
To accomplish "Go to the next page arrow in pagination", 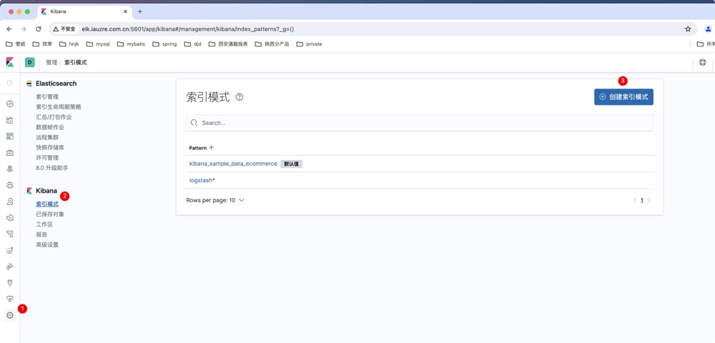I will click(x=649, y=201).
